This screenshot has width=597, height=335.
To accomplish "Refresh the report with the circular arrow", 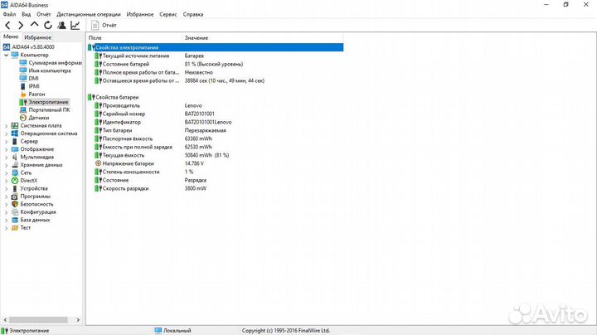I will coord(48,26).
